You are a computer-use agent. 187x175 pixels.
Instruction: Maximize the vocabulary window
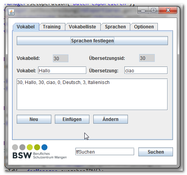coord(154,10)
